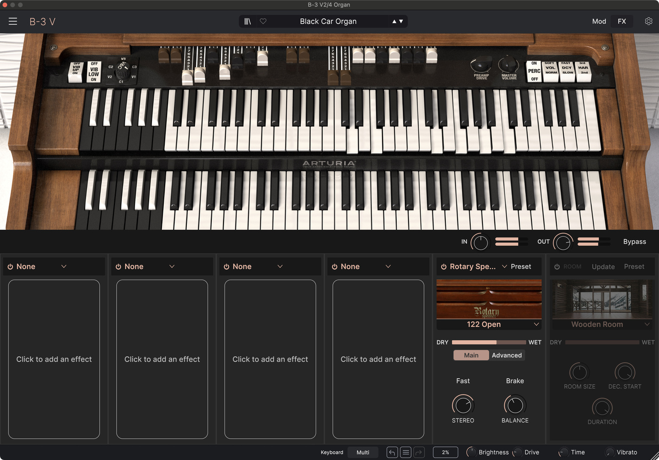Toggle the VIB LOW rocker switch
The height and width of the screenshot is (460, 659).
point(94,71)
